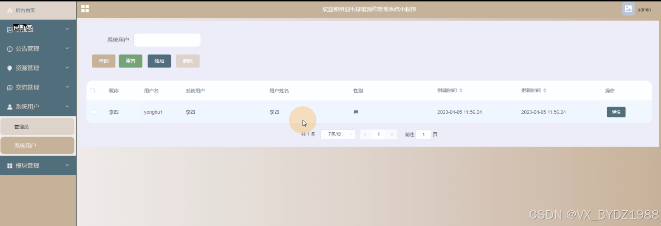Click the 操作 column header

[610, 90]
